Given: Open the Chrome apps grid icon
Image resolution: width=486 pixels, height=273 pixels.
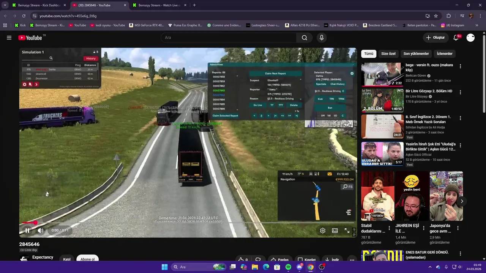Looking at the screenshot, I should point(5,25).
